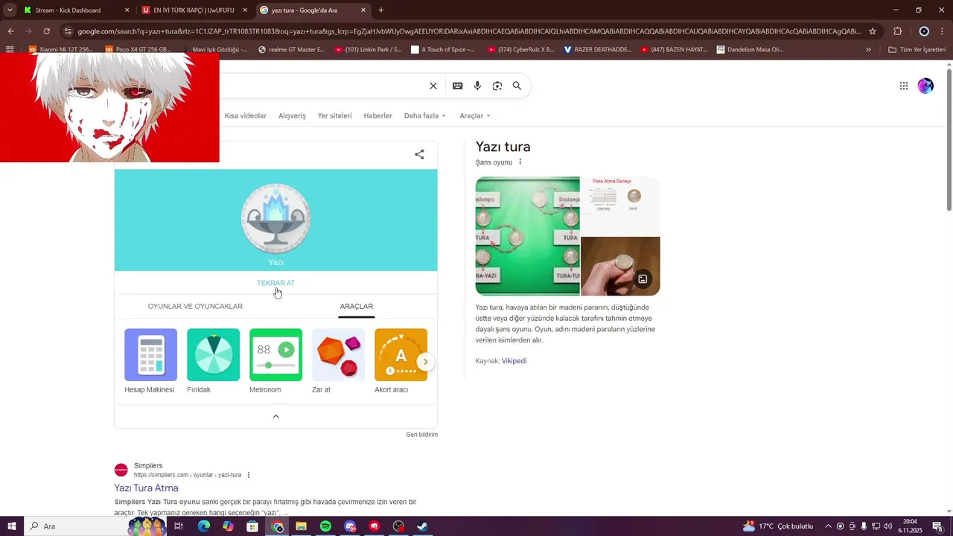Image resolution: width=953 pixels, height=536 pixels.
Task: Go back to the previous page
Action: 10,31
